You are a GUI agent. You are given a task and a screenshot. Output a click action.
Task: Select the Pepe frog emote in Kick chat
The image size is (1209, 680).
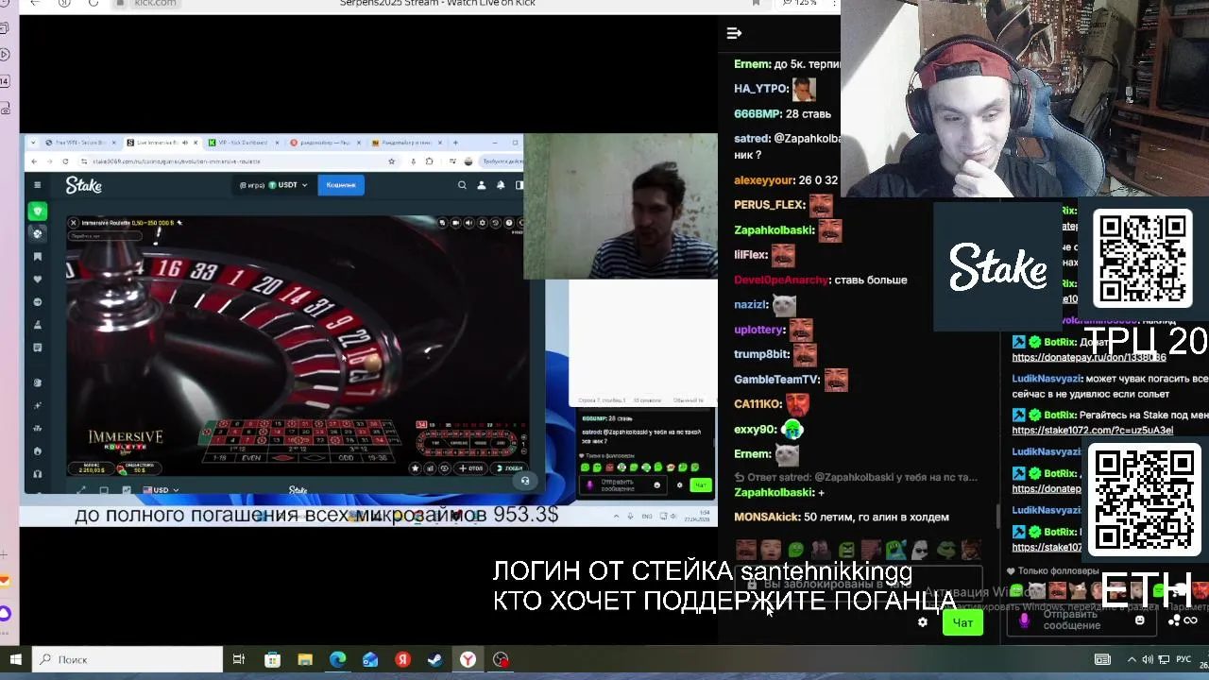coord(945,549)
